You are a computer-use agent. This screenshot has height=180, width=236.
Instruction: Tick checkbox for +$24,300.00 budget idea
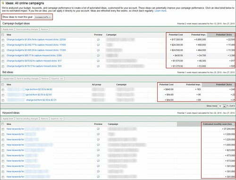coord(3,45)
